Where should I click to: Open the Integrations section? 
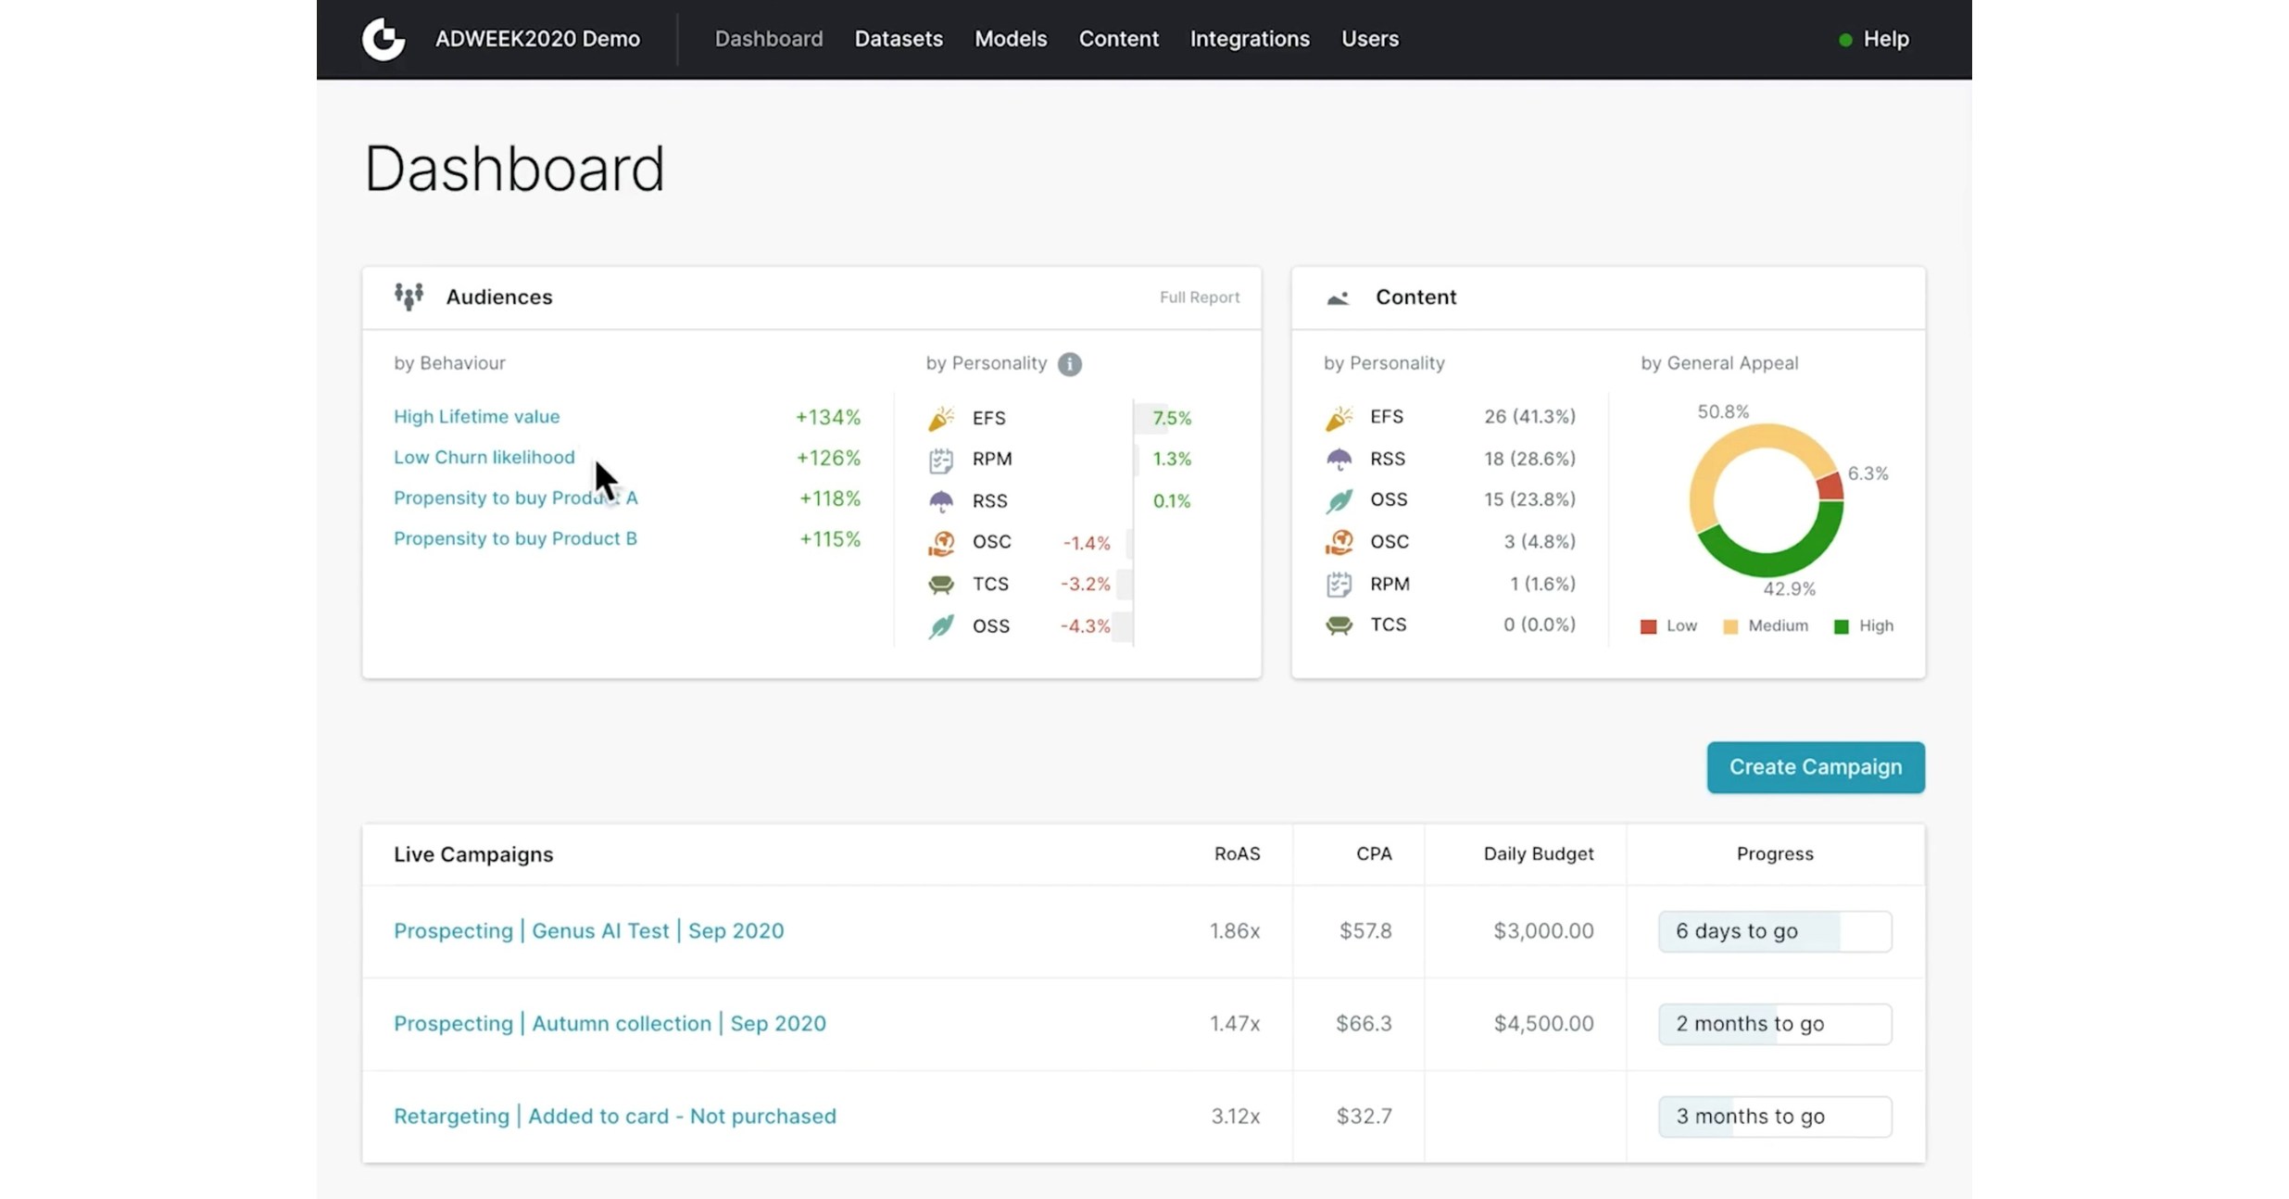pyautogui.click(x=1250, y=39)
